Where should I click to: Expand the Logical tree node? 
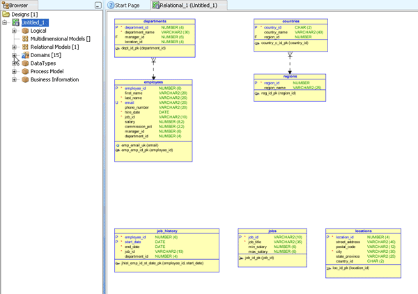point(14,31)
